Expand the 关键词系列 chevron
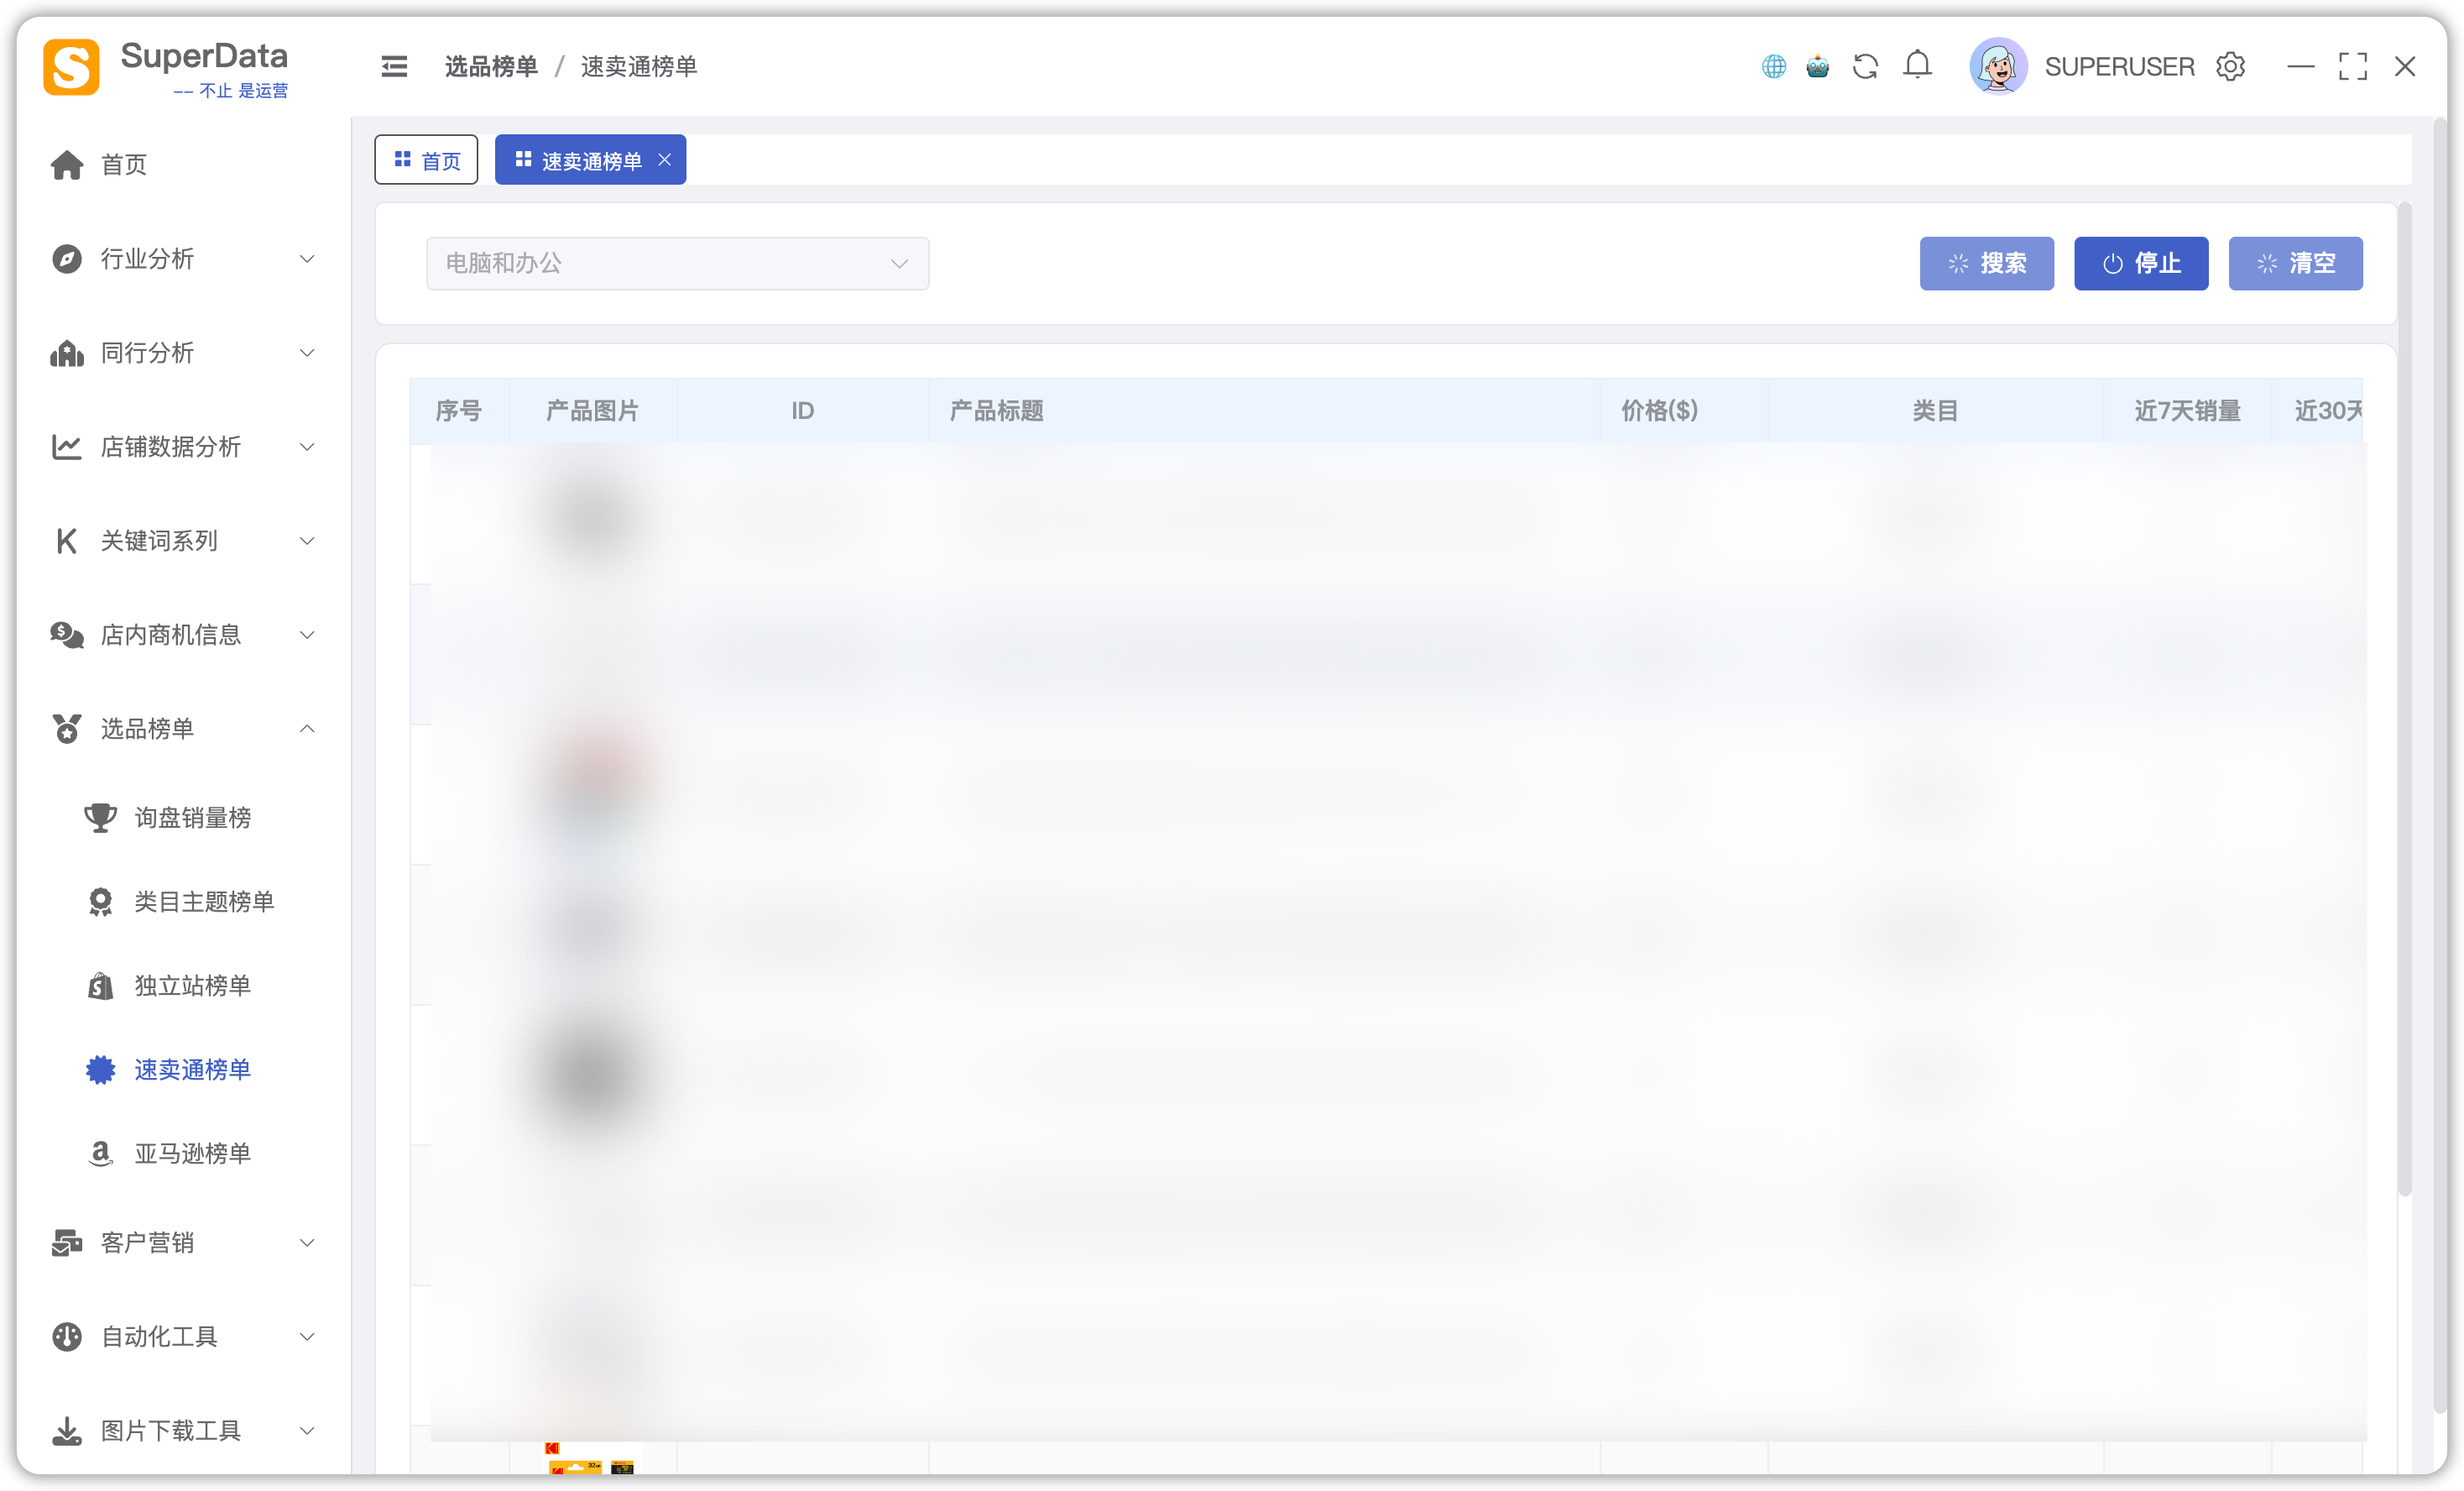This screenshot has height=1491, width=2464. (307, 541)
